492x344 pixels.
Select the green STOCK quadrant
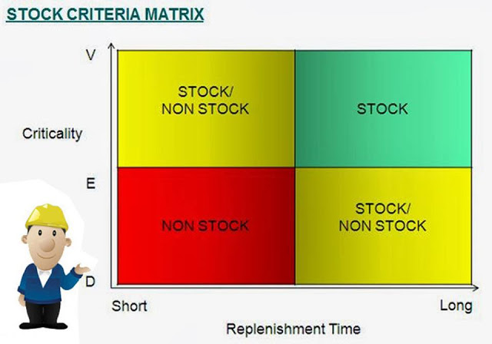(384, 109)
